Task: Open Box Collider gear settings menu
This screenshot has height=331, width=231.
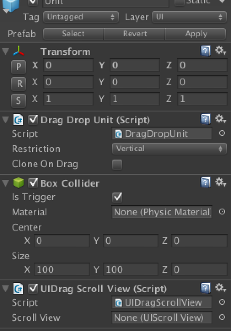Action: [x=220, y=182]
